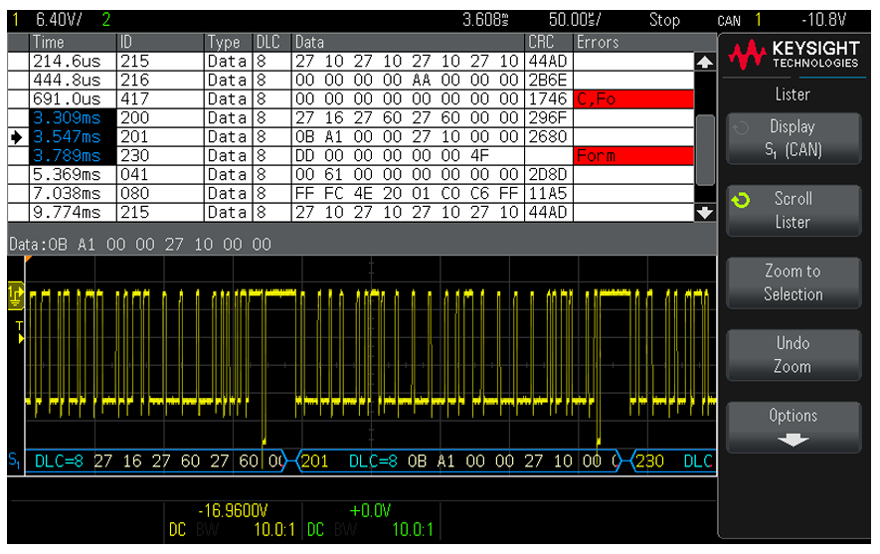Viewport: 880px width, 554px height.
Task: Click the 7.038ms time cell
Action: tap(73, 194)
